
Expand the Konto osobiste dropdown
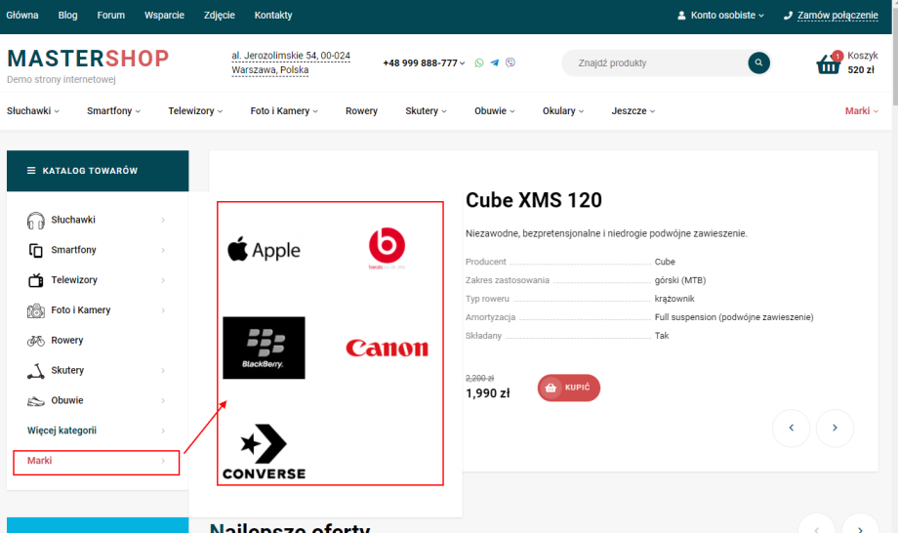tap(720, 16)
